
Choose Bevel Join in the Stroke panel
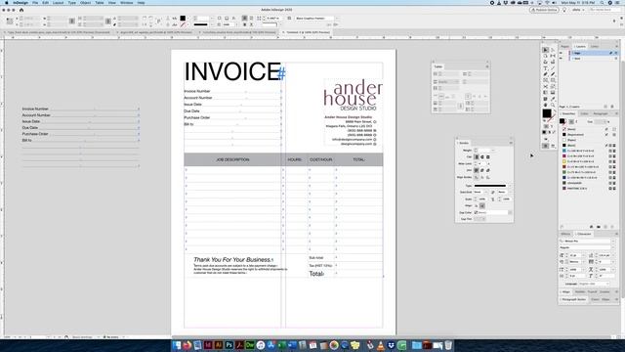[488, 170]
